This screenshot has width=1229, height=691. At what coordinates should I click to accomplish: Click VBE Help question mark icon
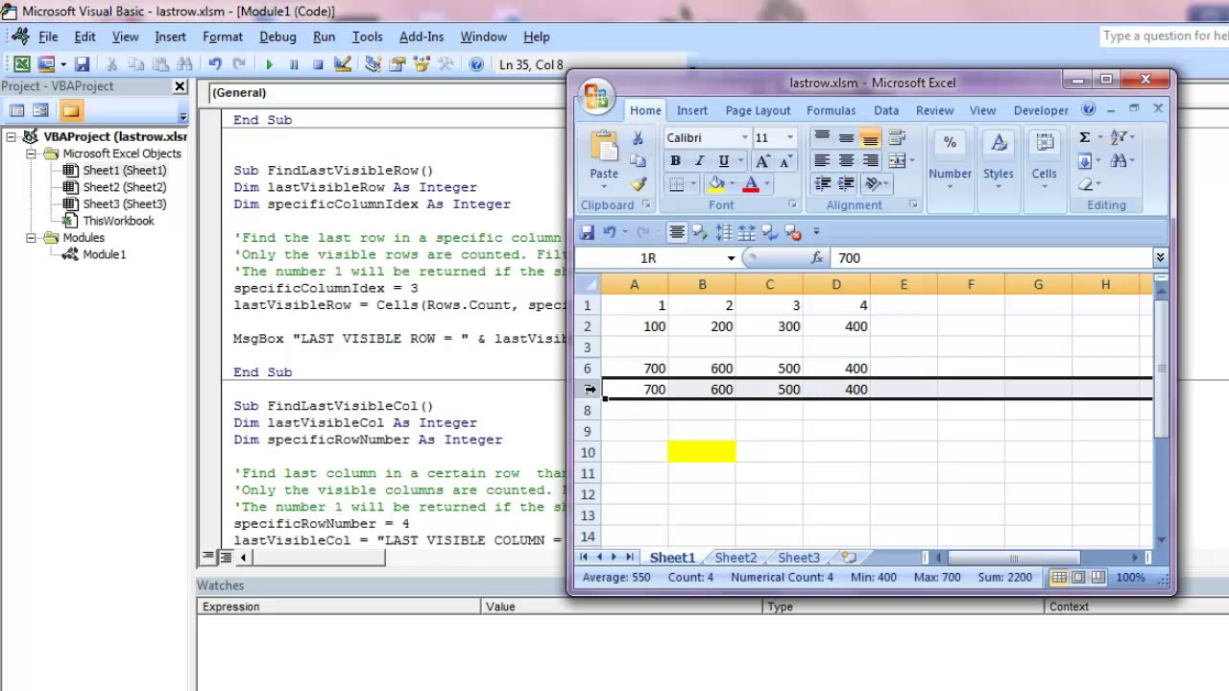tap(476, 64)
